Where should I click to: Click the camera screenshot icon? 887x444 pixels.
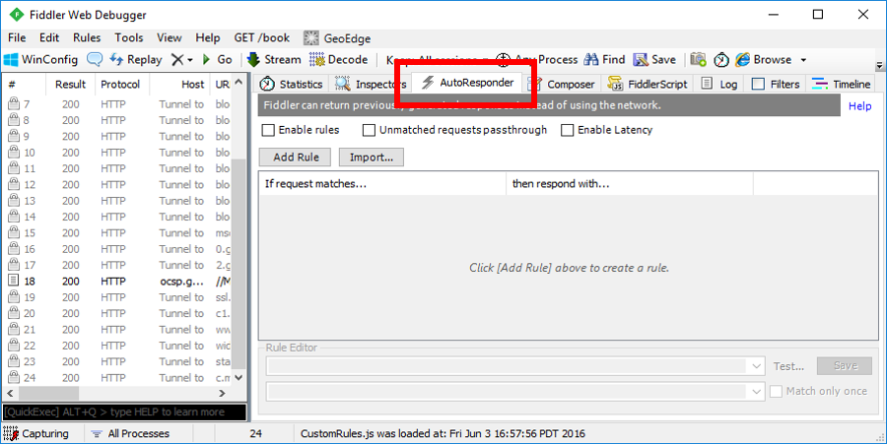click(698, 59)
